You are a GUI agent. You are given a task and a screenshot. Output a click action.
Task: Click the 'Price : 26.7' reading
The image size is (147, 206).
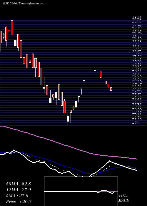pos(19,201)
